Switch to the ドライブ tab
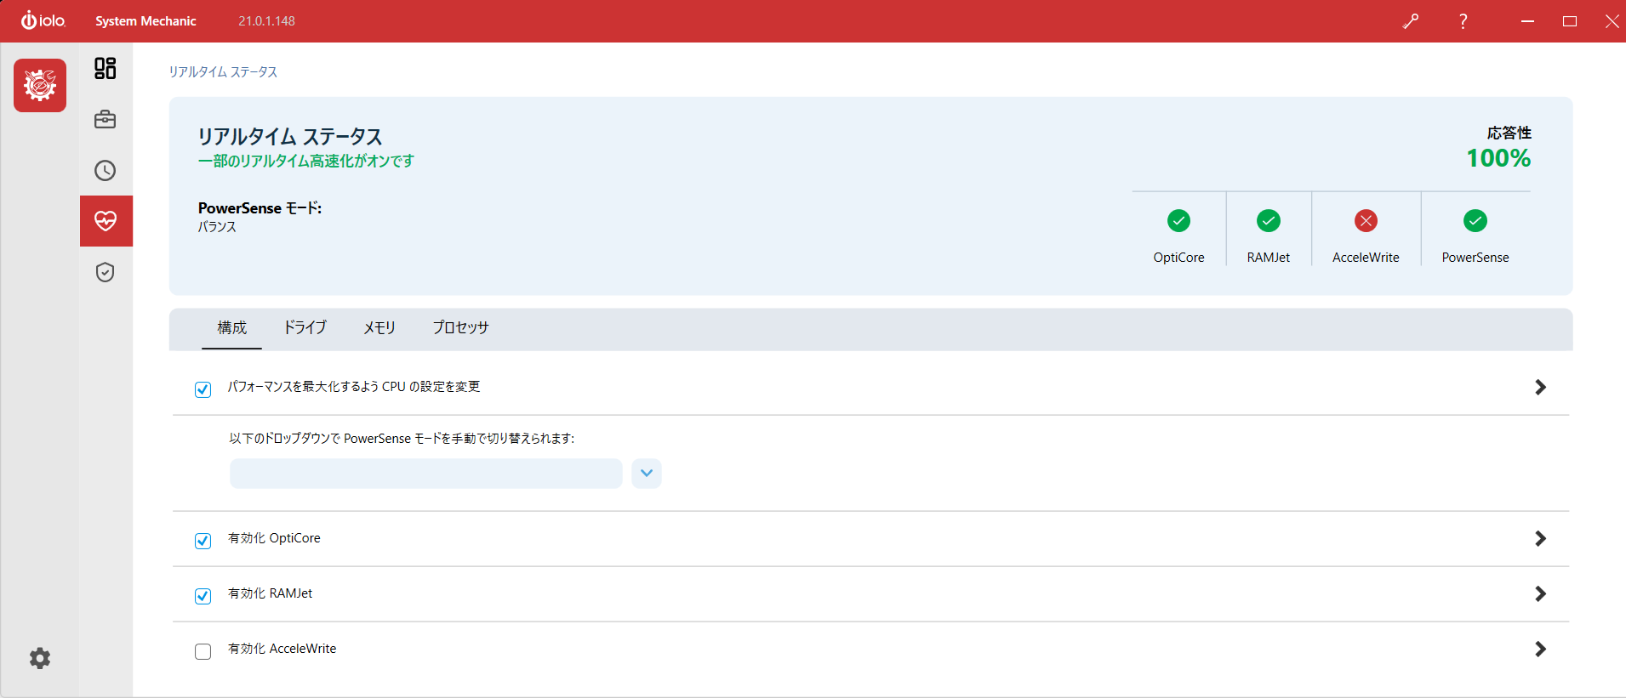 click(x=305, y=327)
